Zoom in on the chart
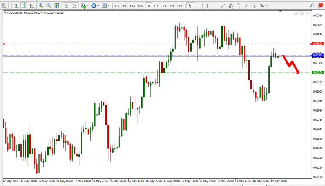The image size is (325, 186). click(41, 6)
